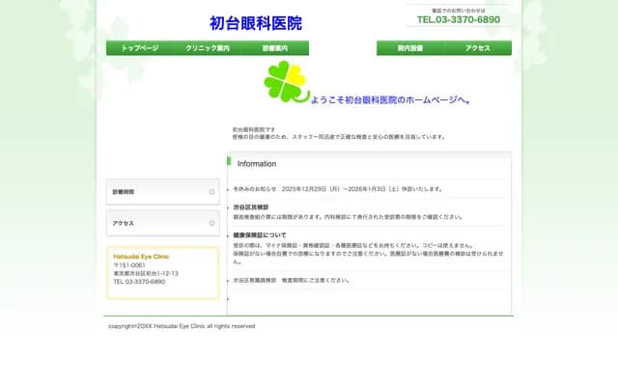Click the phone number in the address card
Viewport: 618px width, 386px height.
click(x=139, y=282)
